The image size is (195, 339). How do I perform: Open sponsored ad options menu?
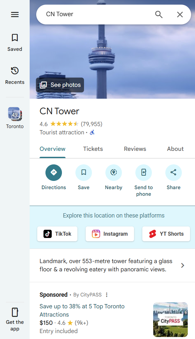[107, 295]
